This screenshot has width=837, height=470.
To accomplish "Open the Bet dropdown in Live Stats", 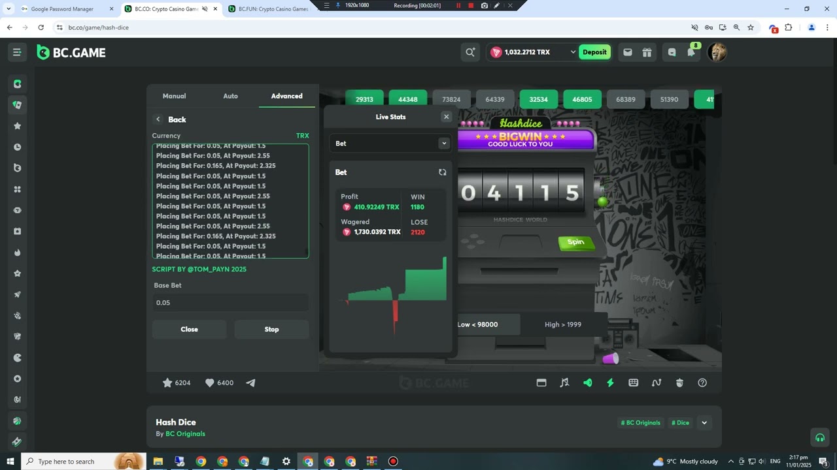I will tap(390, 144).
